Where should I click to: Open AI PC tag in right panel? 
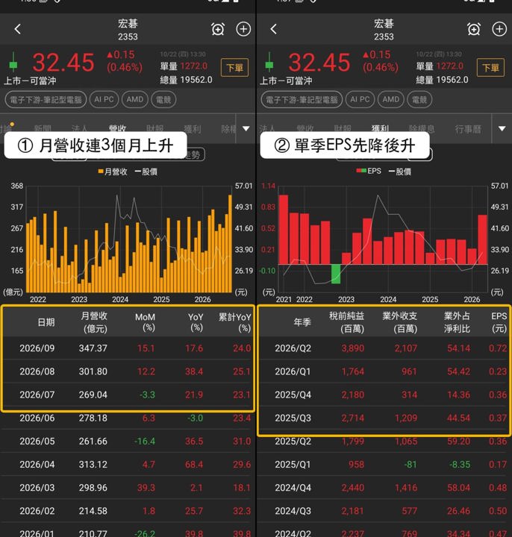[x=360, y=100]
